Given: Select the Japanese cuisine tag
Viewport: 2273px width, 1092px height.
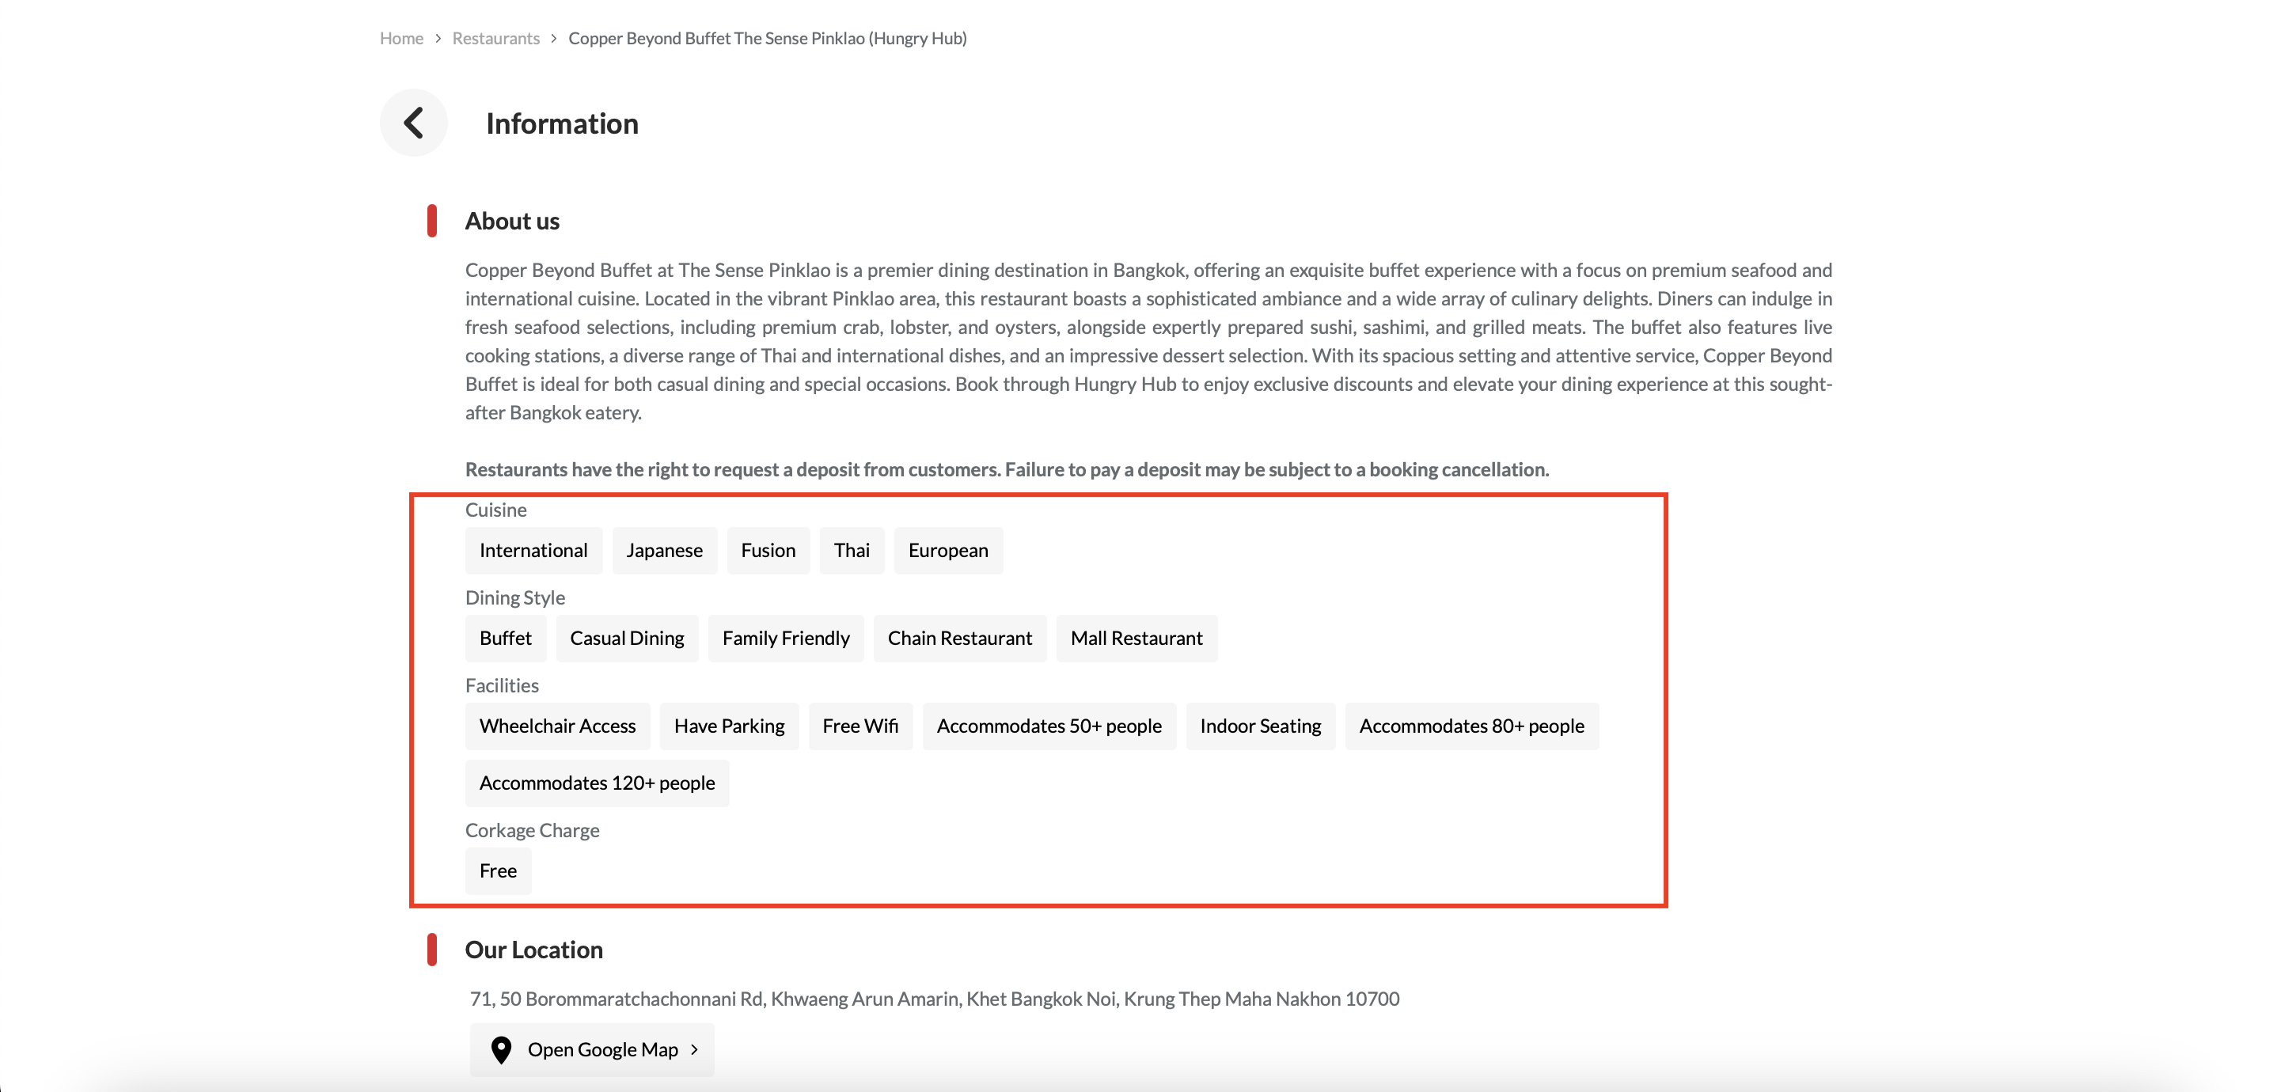Looking at the screenshot, I should click(663, 551).
